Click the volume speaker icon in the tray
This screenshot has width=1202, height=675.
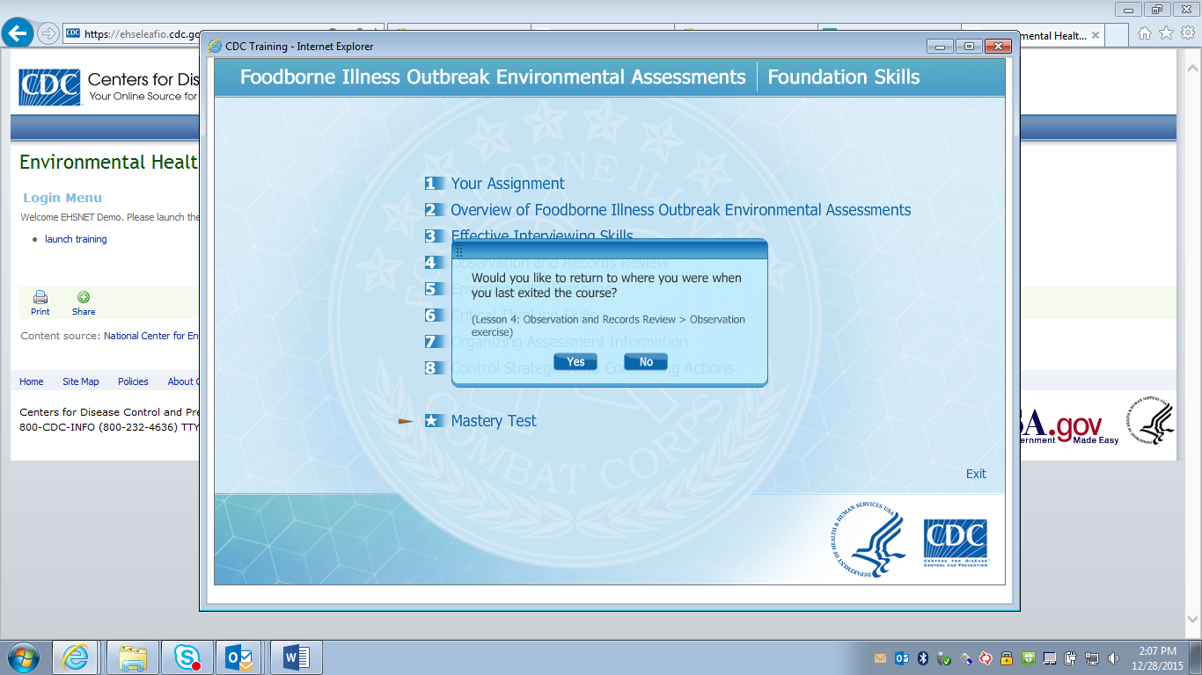click(x=1113, y=658)
